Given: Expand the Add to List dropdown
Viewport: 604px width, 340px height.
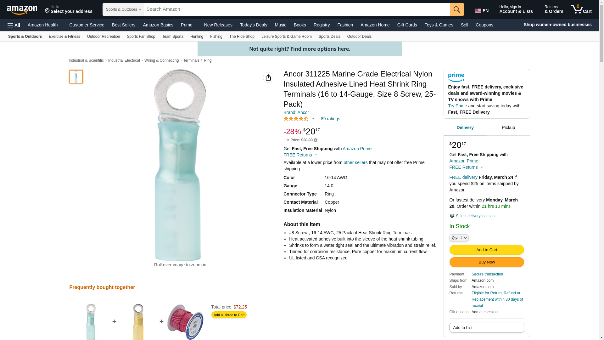Looking at the screenshot, I should point(487,327).
